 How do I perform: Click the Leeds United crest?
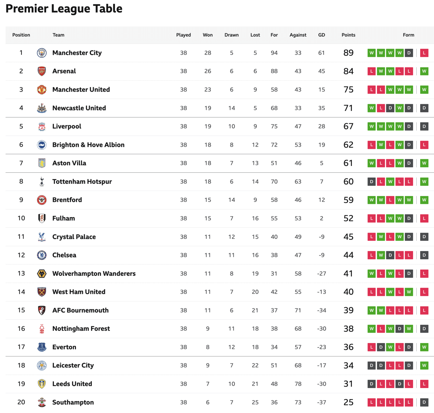[x=42, y=384]
